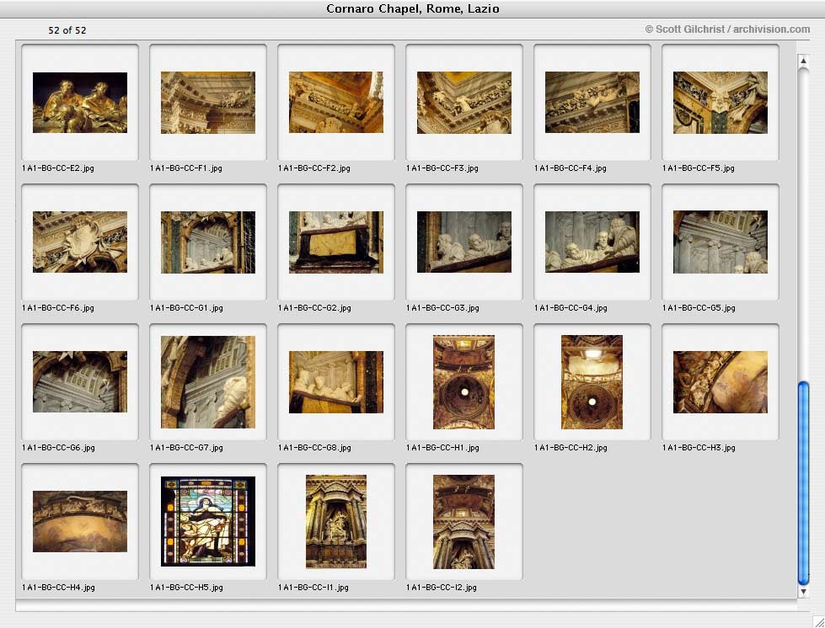The height and width of the screenshot is (628, 825).
Task: Open thumbnail image 1A1-BG-CC-G5.jpg
Action: (721, 242)
